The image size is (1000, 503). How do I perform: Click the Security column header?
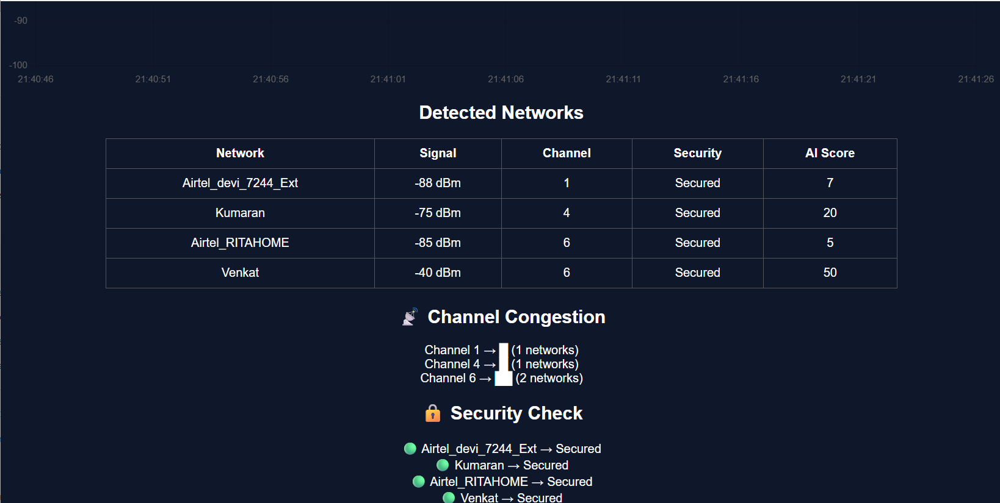tap(697, 153)
